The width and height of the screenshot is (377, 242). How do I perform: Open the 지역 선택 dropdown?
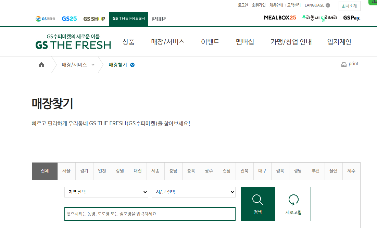(x=106, y=192)
